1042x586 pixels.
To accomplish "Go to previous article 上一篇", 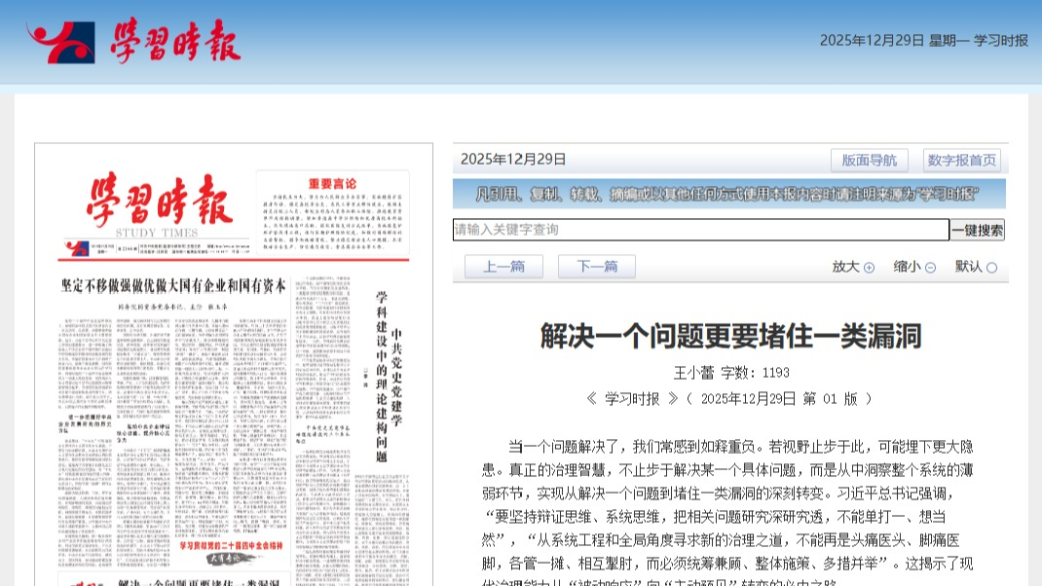I will tap(503, 267).
